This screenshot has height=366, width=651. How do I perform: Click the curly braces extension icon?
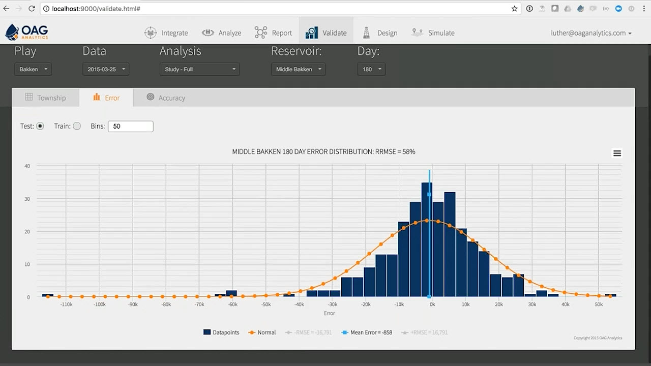[x=606, y=9]
